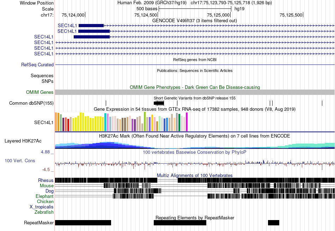Open OMIM Gene Phenotypes track title
Screen dimensions: 335x231
pyautogui.click(x=195, y=87)
